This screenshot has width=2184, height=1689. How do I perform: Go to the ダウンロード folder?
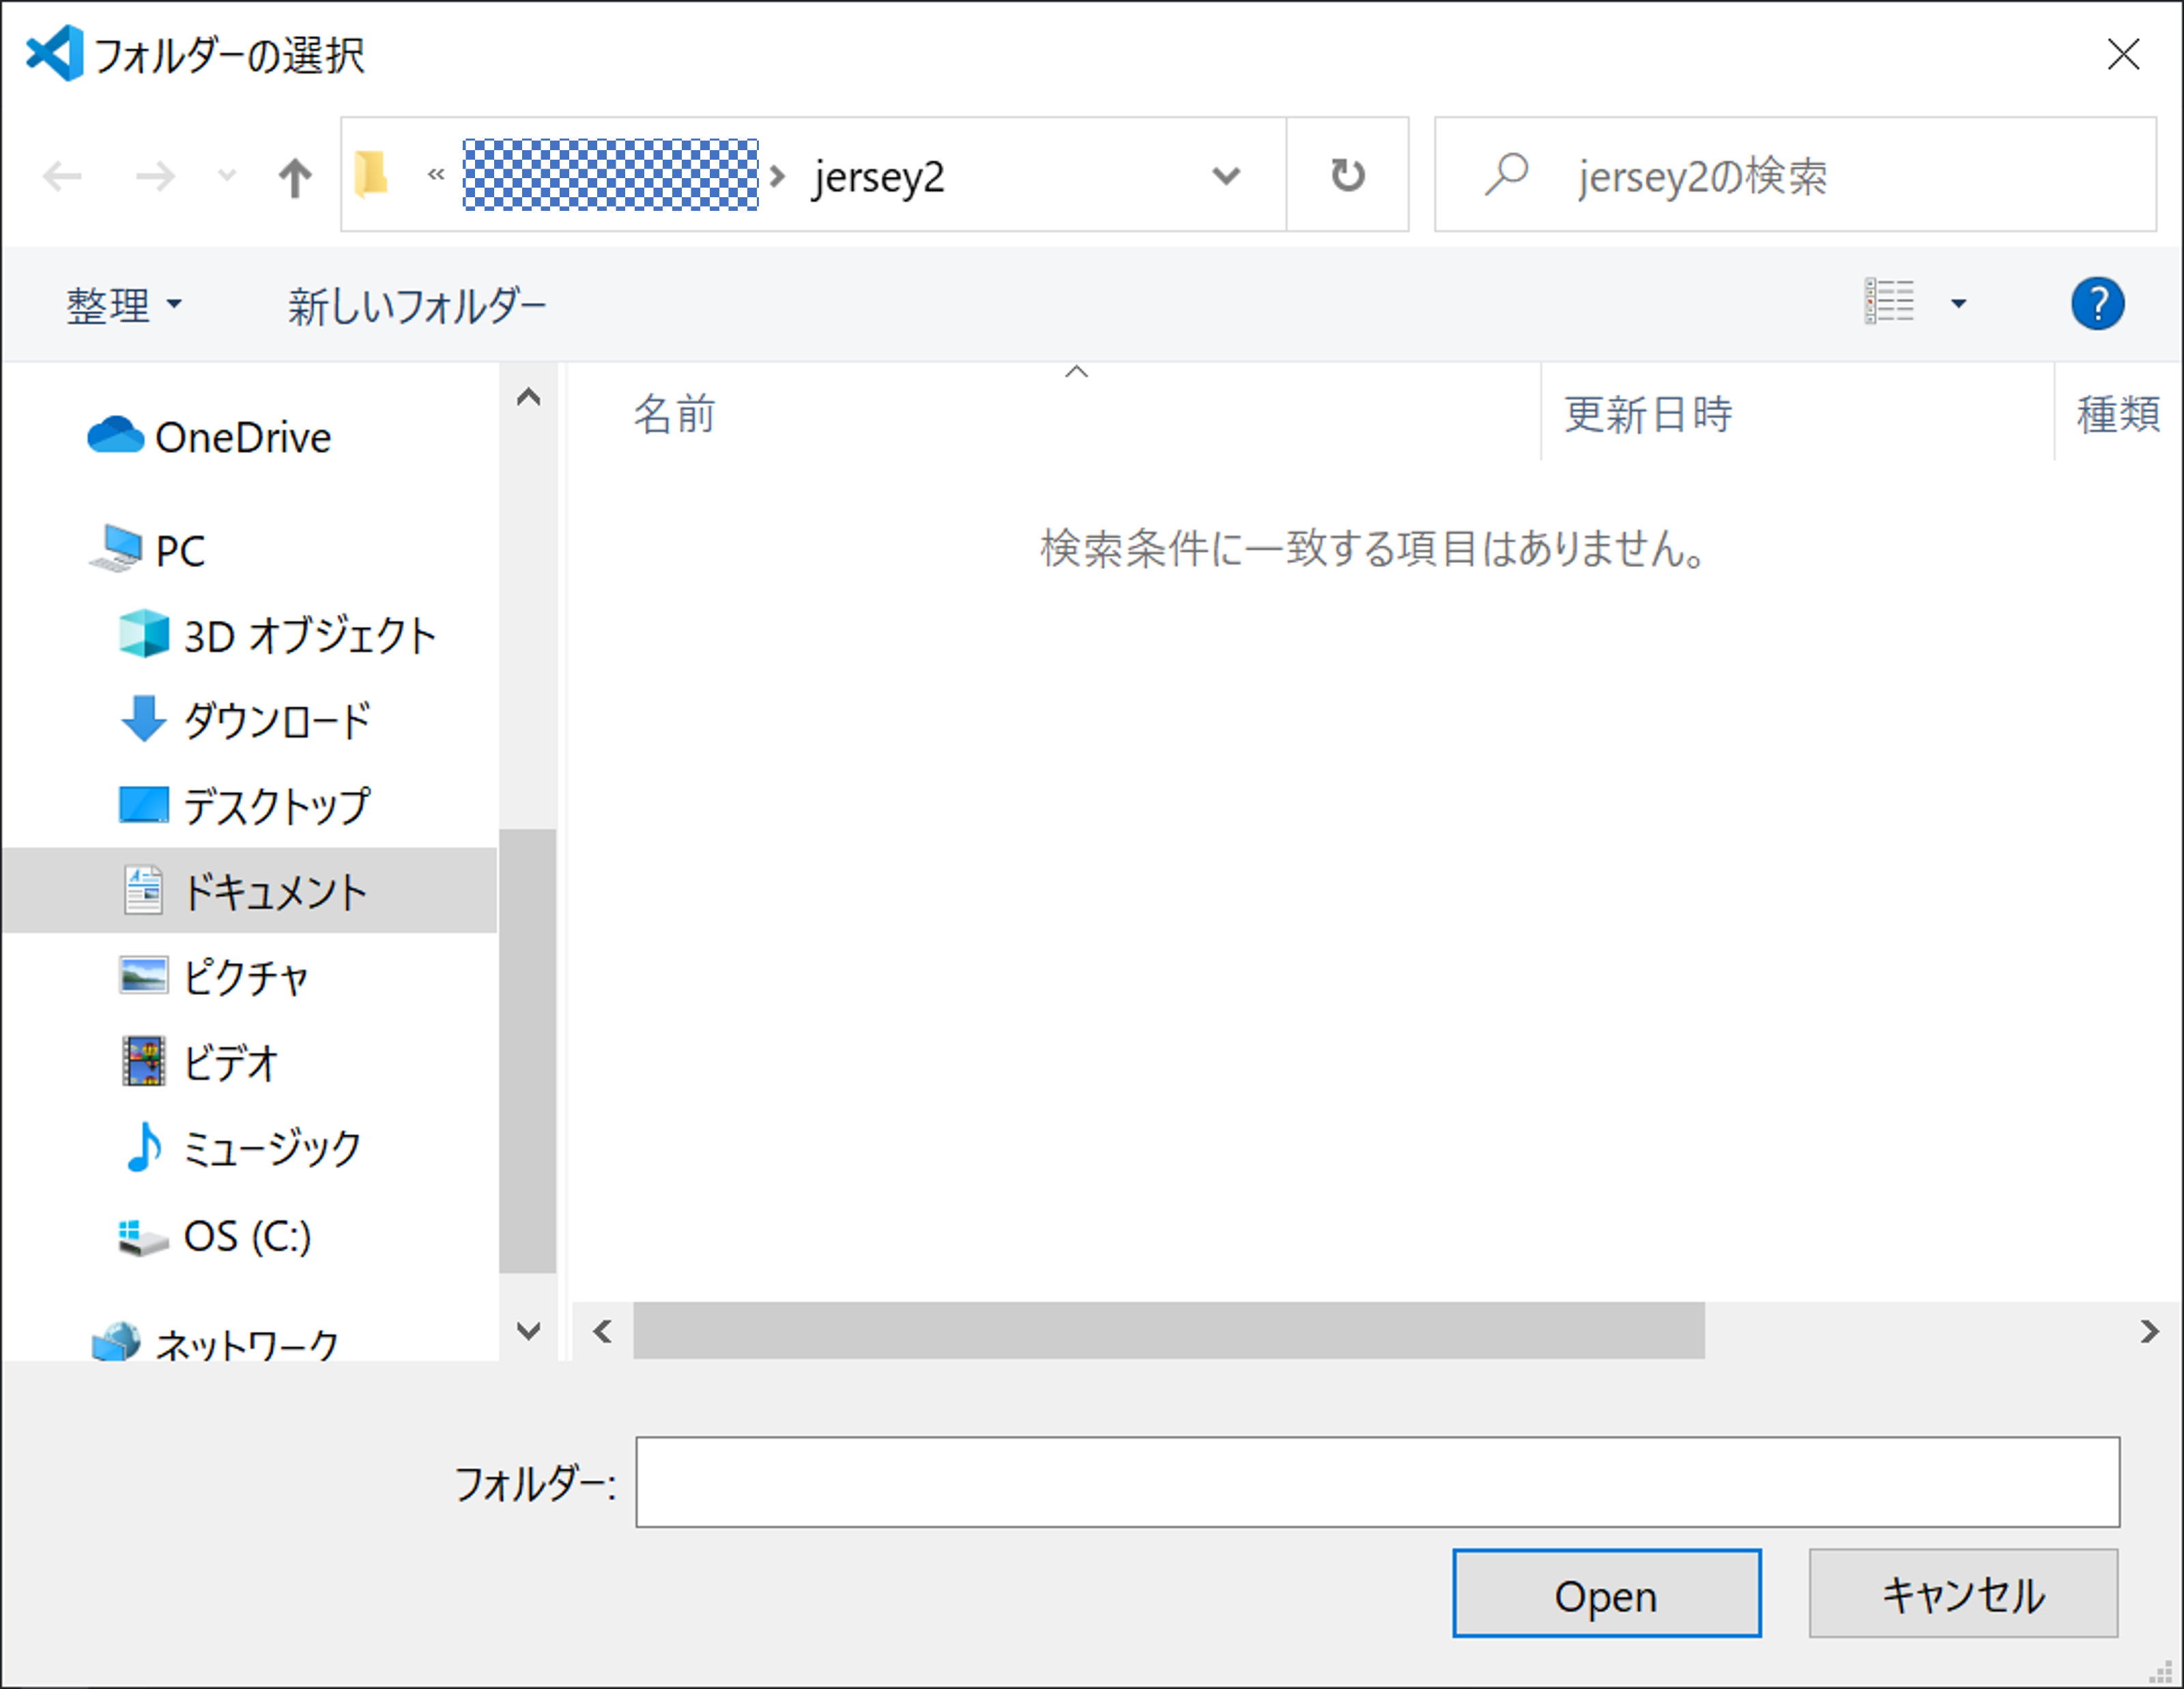click(276, 720)
